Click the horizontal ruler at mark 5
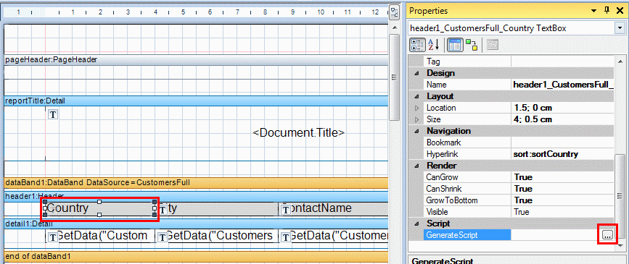The height and width of the screenshot is (264, 629). pyautogui.click(x=183, y=13)
